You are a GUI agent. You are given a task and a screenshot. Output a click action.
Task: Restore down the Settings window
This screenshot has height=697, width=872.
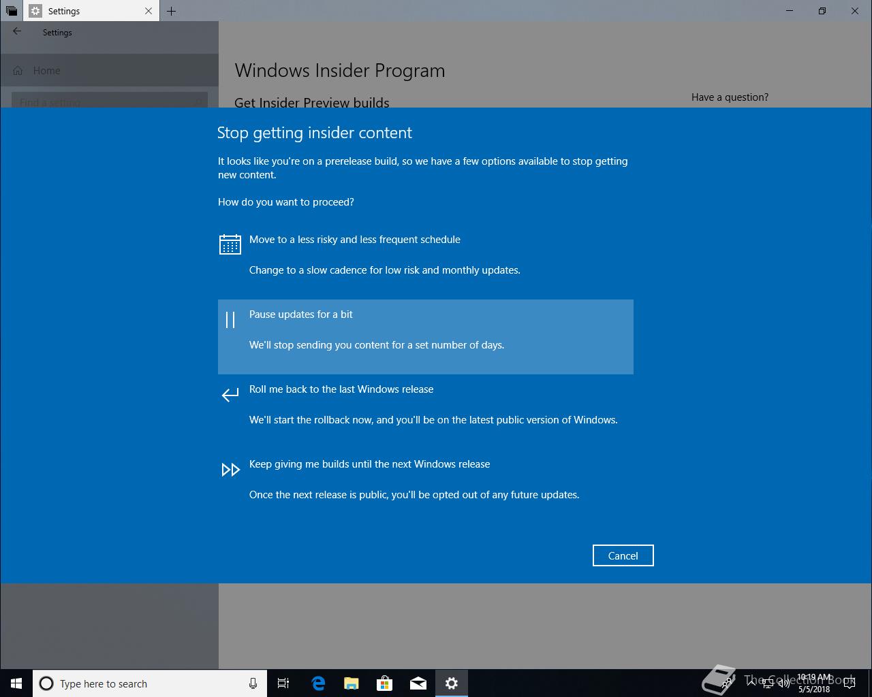pos(822,11)
